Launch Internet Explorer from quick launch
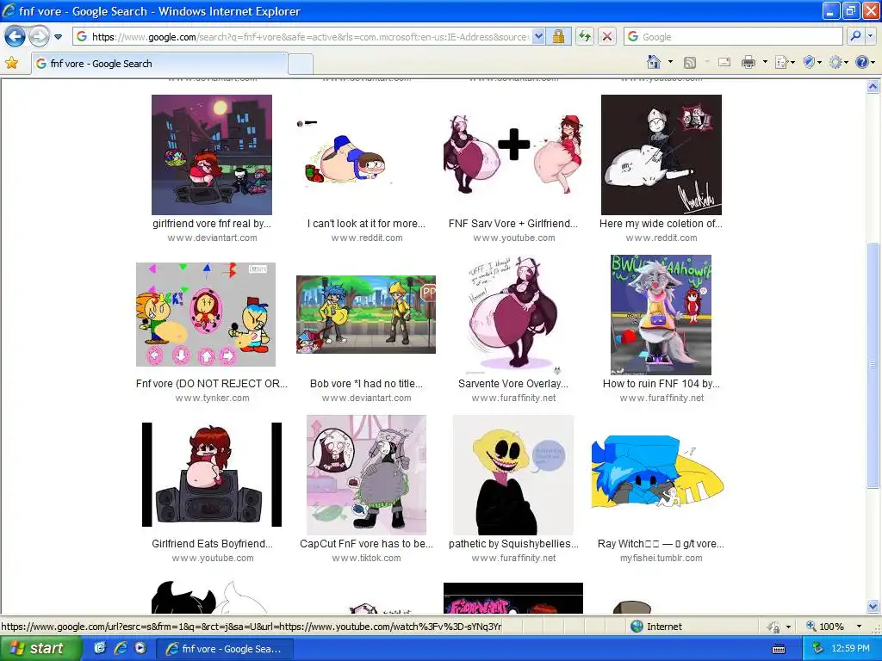Viewport: 882px width, 661px height. 120,648
